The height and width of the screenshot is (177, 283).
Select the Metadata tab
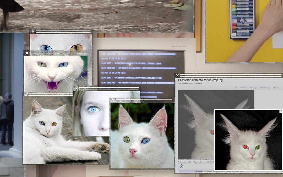point(276,88)
